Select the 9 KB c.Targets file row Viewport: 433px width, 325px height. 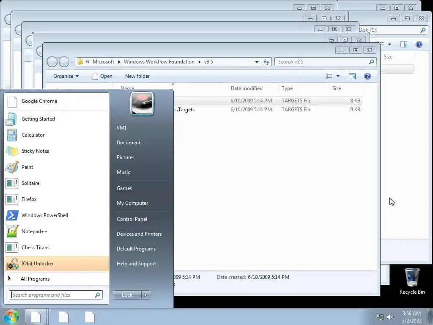(x=268, y=110)
